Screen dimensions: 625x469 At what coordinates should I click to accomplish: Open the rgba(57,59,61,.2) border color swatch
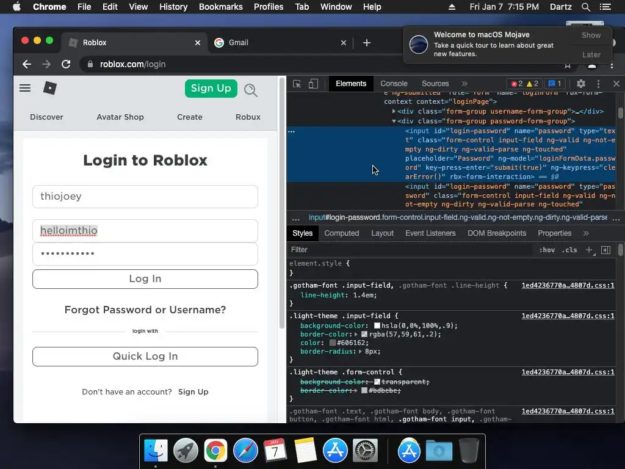364,334
